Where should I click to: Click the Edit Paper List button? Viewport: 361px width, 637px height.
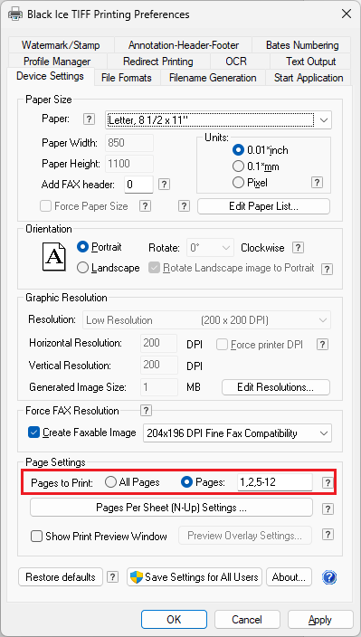pyautogui.click(x=263, y=206)
